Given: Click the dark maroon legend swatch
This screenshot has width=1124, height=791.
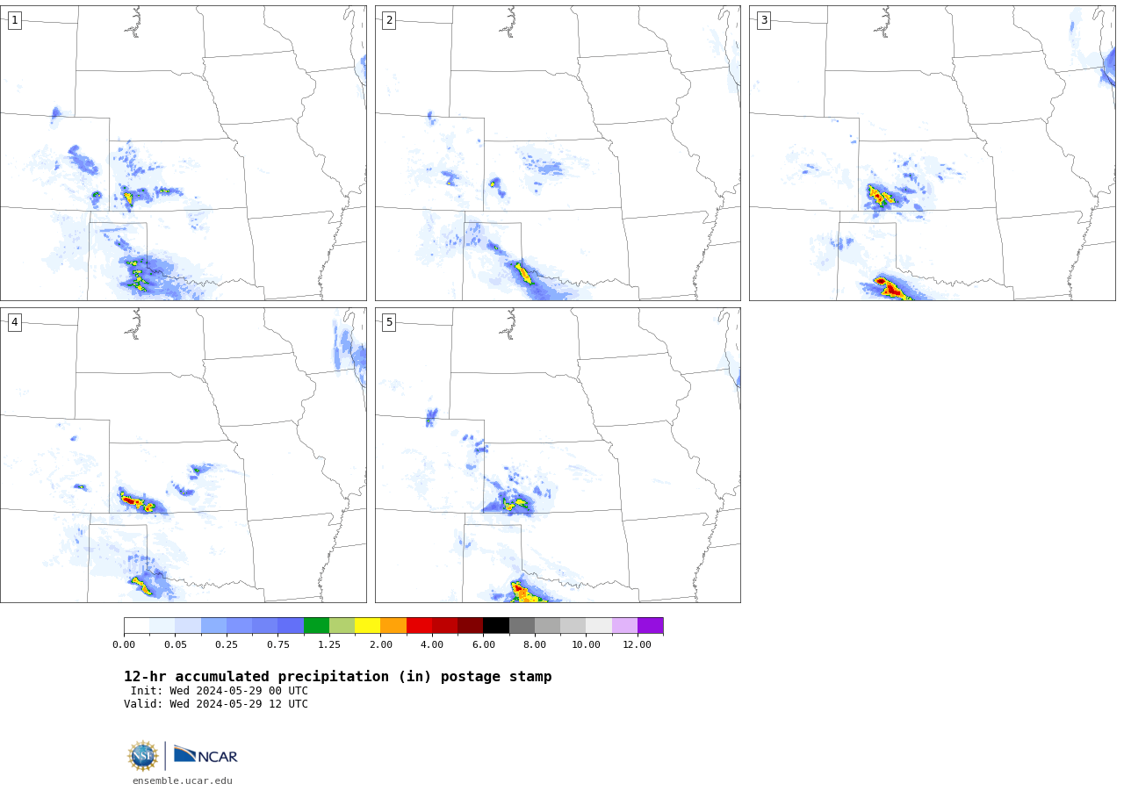Looking at the screenshot, I should pyautogui.click(x=471, y=626).
